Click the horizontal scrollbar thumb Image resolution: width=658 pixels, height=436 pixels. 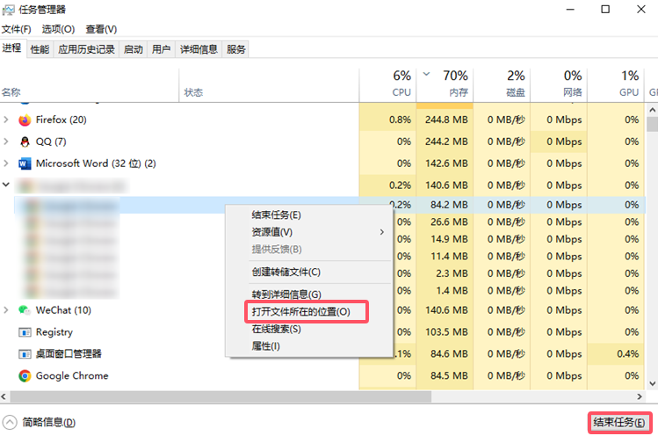pos(221,396)
